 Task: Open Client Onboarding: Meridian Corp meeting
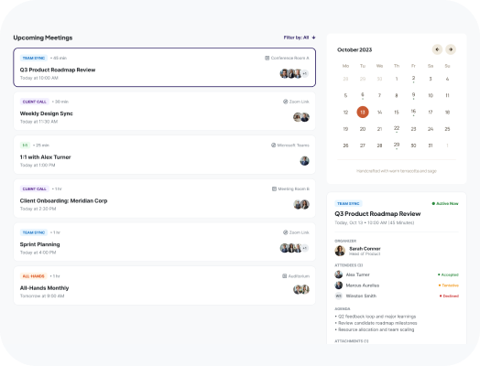[164, 199]
